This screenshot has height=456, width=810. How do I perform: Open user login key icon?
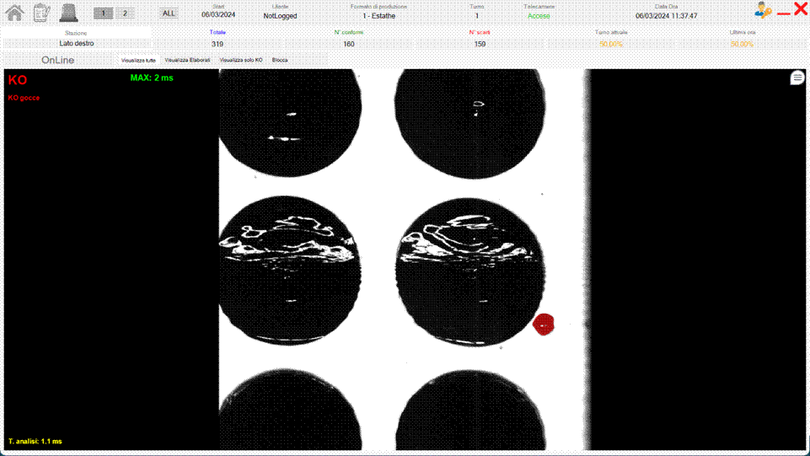(x=763, y=10)
